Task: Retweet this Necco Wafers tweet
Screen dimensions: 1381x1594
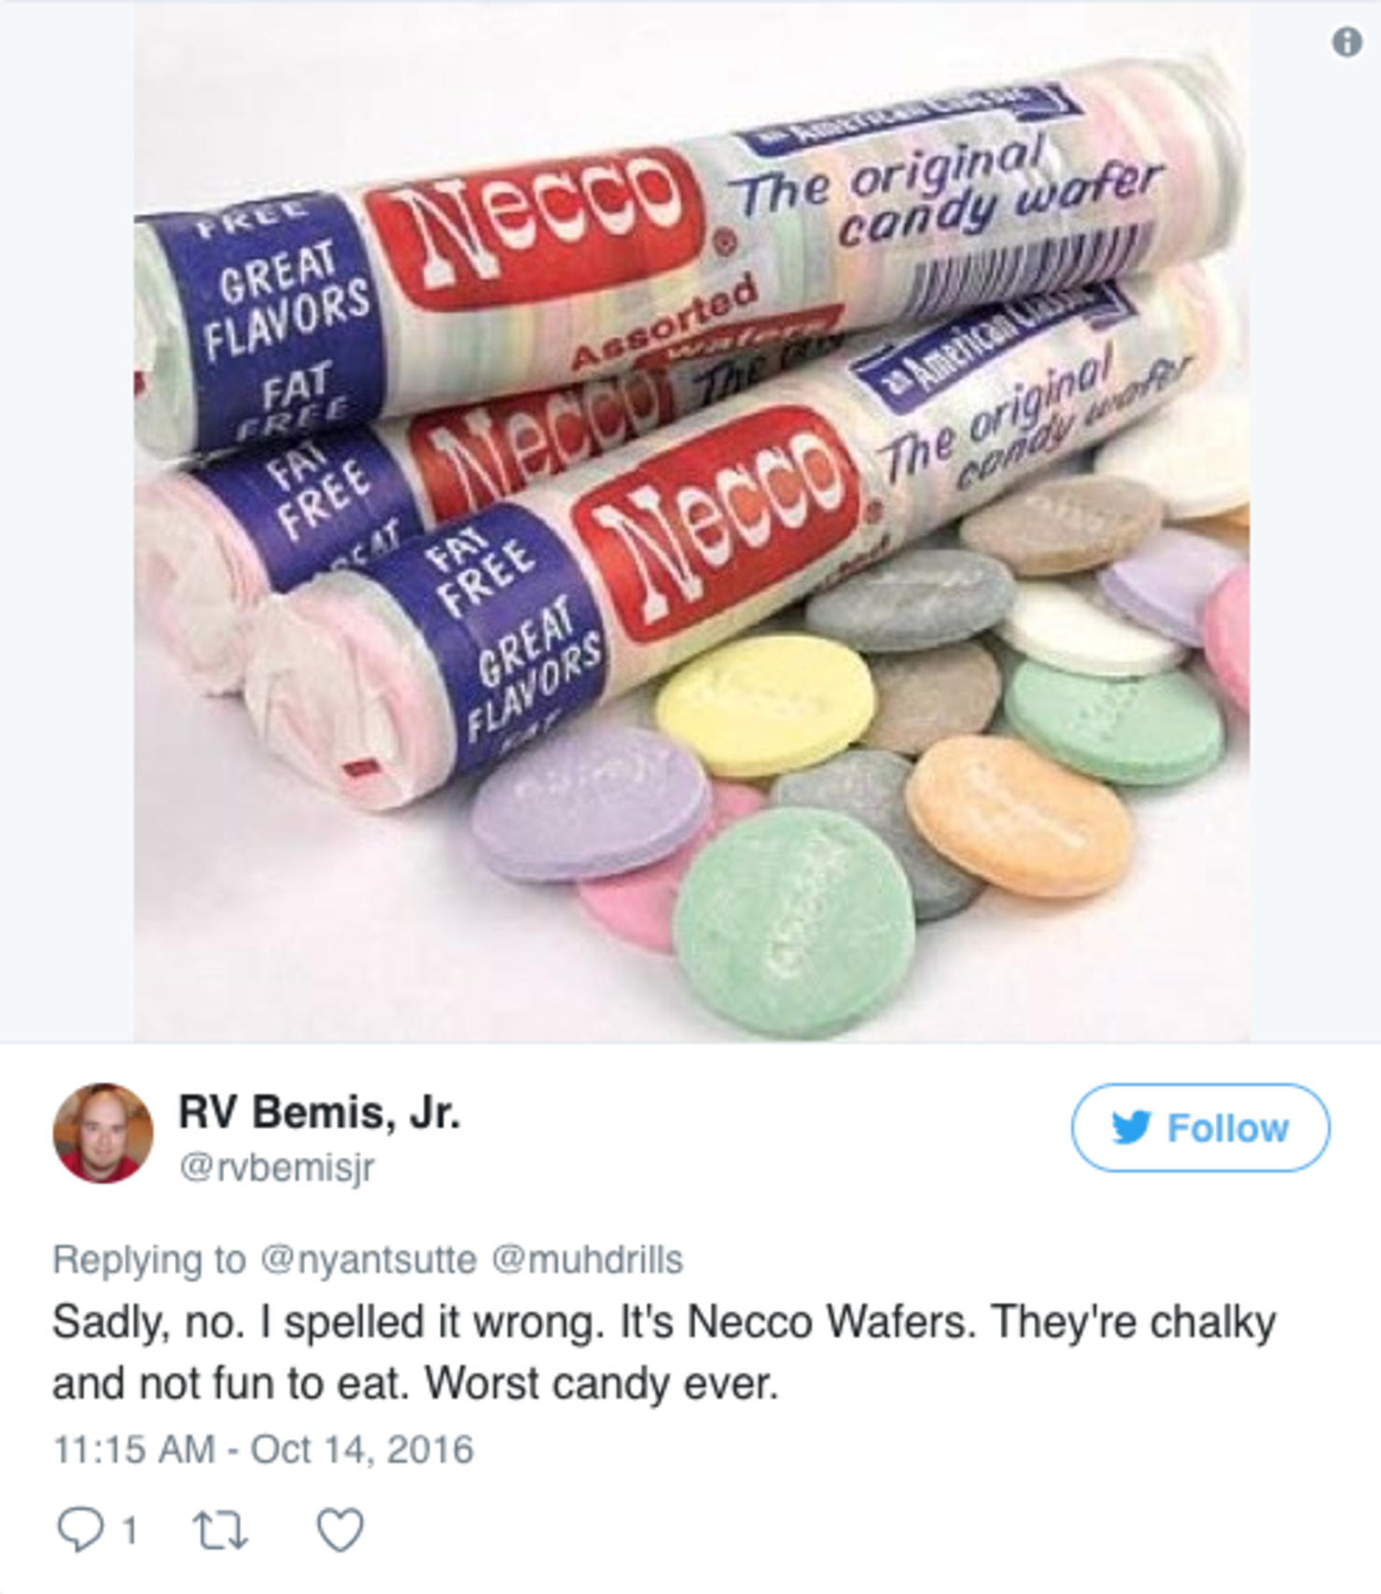Action: coord(219,1531)
